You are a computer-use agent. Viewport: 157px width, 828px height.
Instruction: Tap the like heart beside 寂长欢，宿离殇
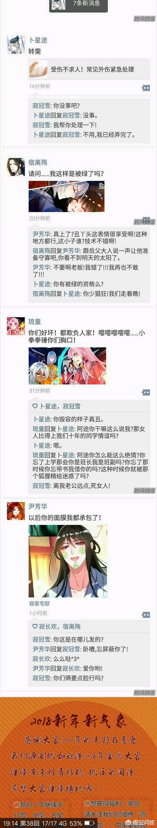point(35,626)
